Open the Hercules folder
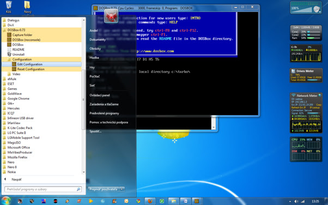Image resolution: width=328 pixels, height=205 pixels. click(x=41, y=108)
